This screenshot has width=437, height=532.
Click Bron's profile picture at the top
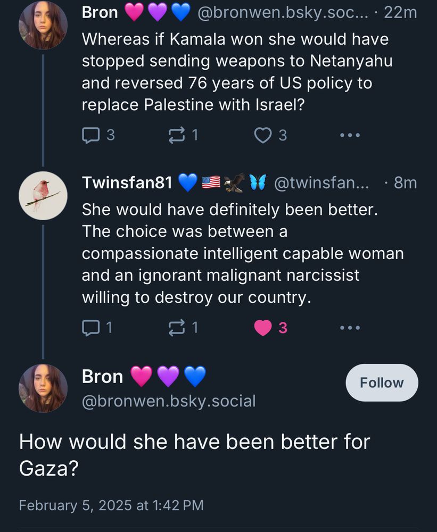point(43,23)
